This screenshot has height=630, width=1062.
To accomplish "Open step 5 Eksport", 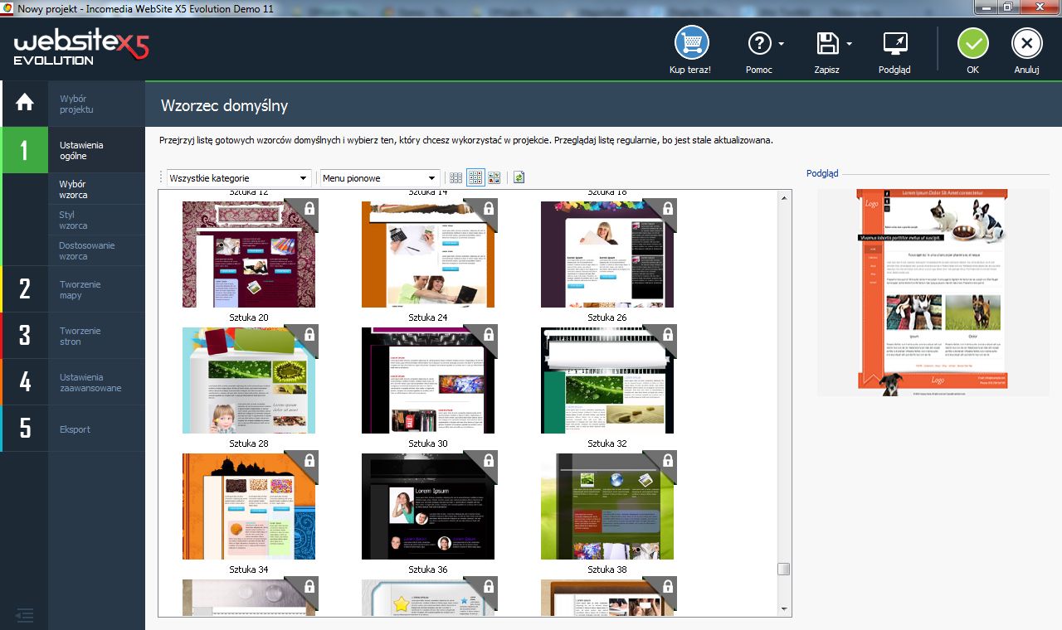I will [73, 429].
